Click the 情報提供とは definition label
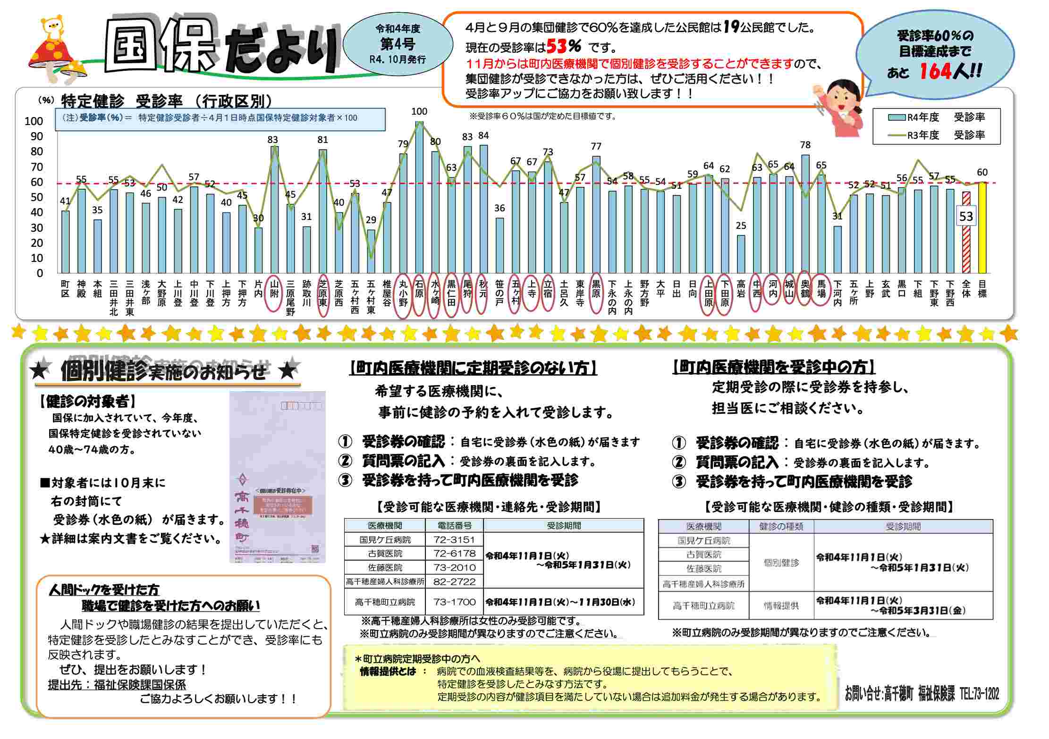 pyautogui.click(x=388, y=672)
